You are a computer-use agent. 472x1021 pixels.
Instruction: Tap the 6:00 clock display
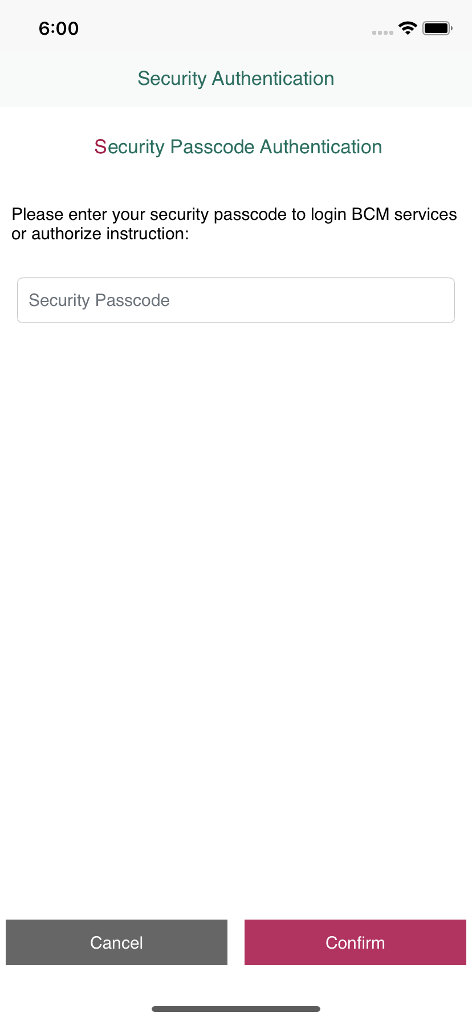(x=59, y=28)
